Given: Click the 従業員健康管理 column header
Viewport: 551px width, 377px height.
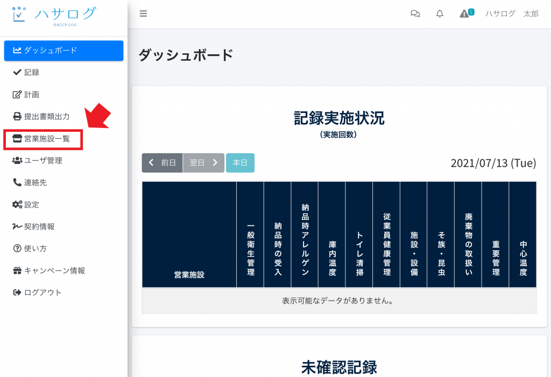Looking at the screenshot, I should [386, 234].
